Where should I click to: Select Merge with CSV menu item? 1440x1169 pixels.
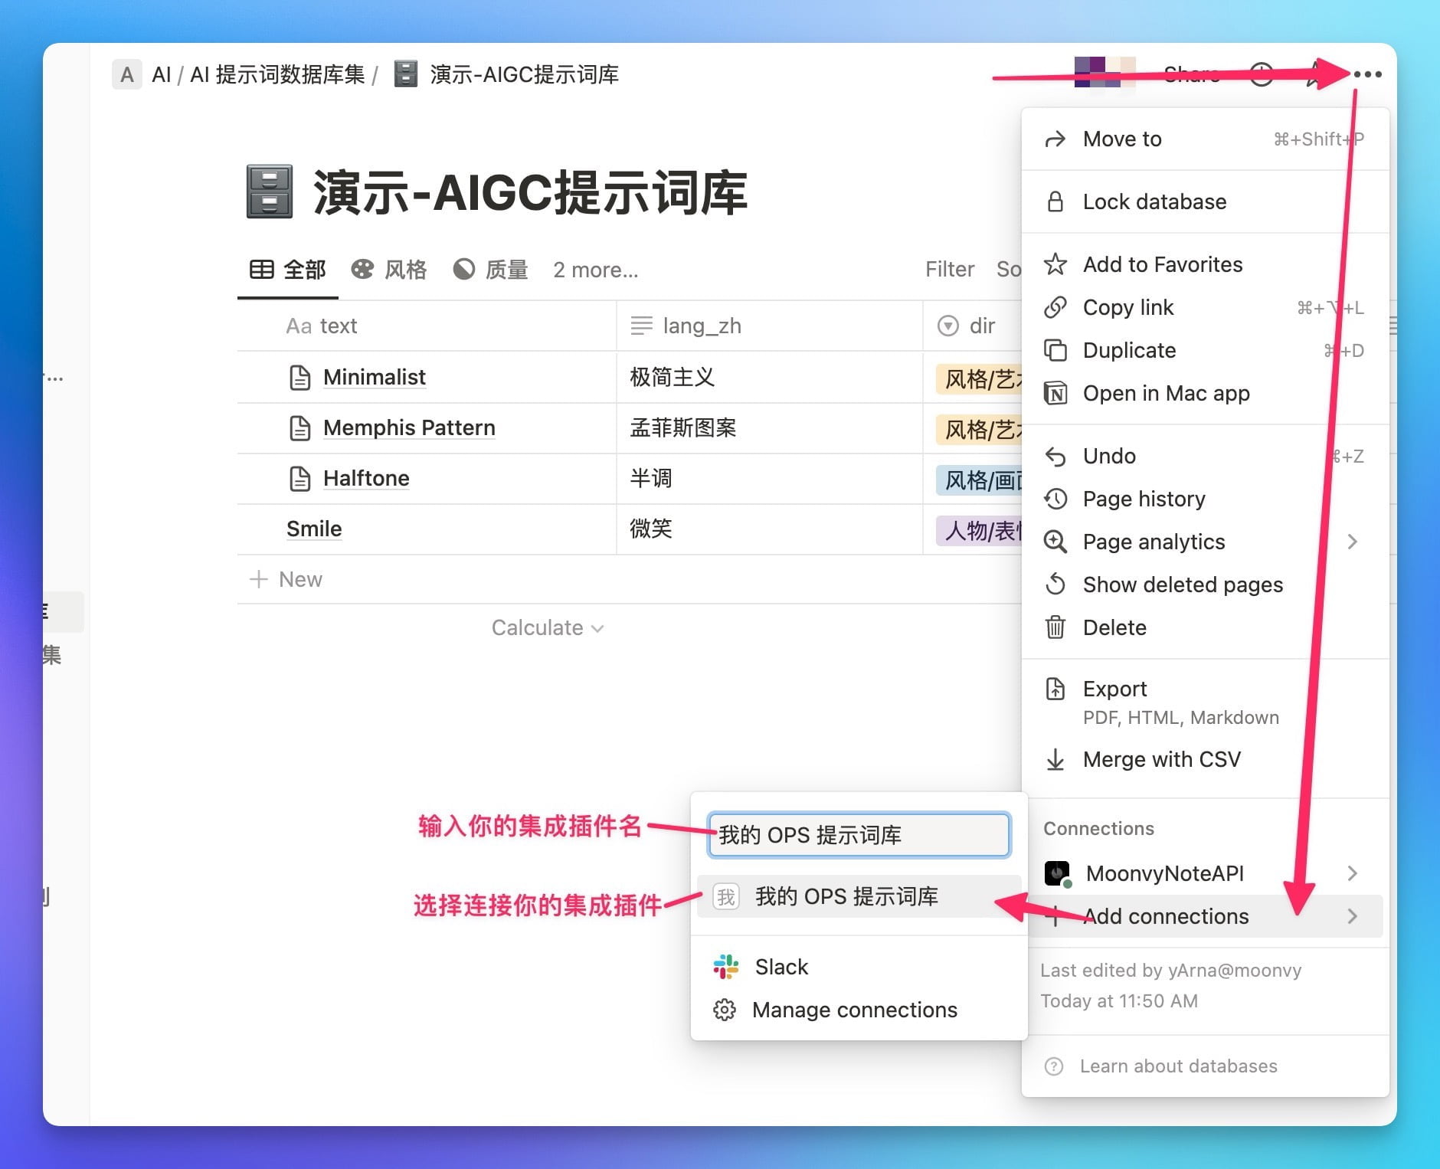[x=1161, y=759]
